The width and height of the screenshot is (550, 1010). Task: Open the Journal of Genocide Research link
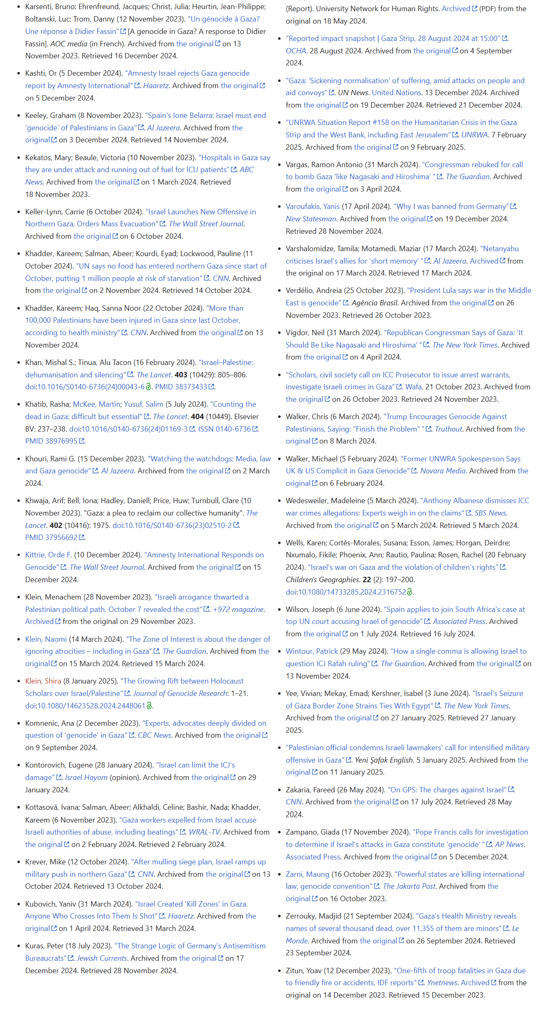point(180,693)
